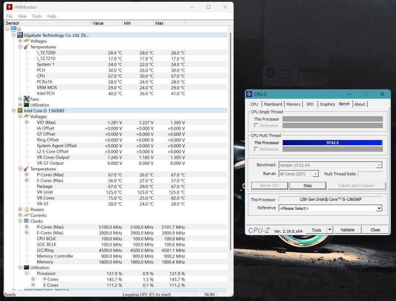The width and height of the screenshot is (396, 301).
Task: Open the Reference processor dropdown
Action: click(x=378, y=208)
